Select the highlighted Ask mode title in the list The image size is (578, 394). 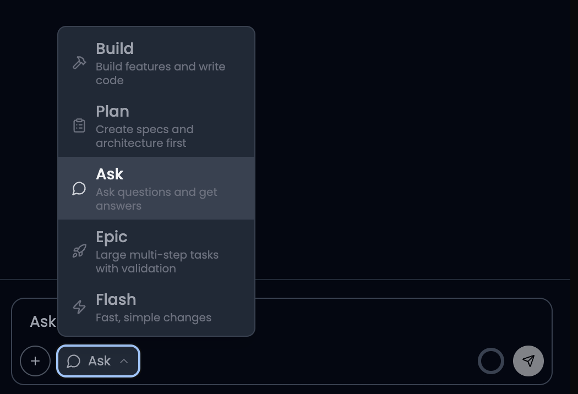(110, 174)
